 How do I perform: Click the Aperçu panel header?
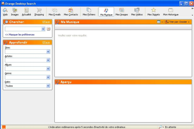[x=123, y=82]
